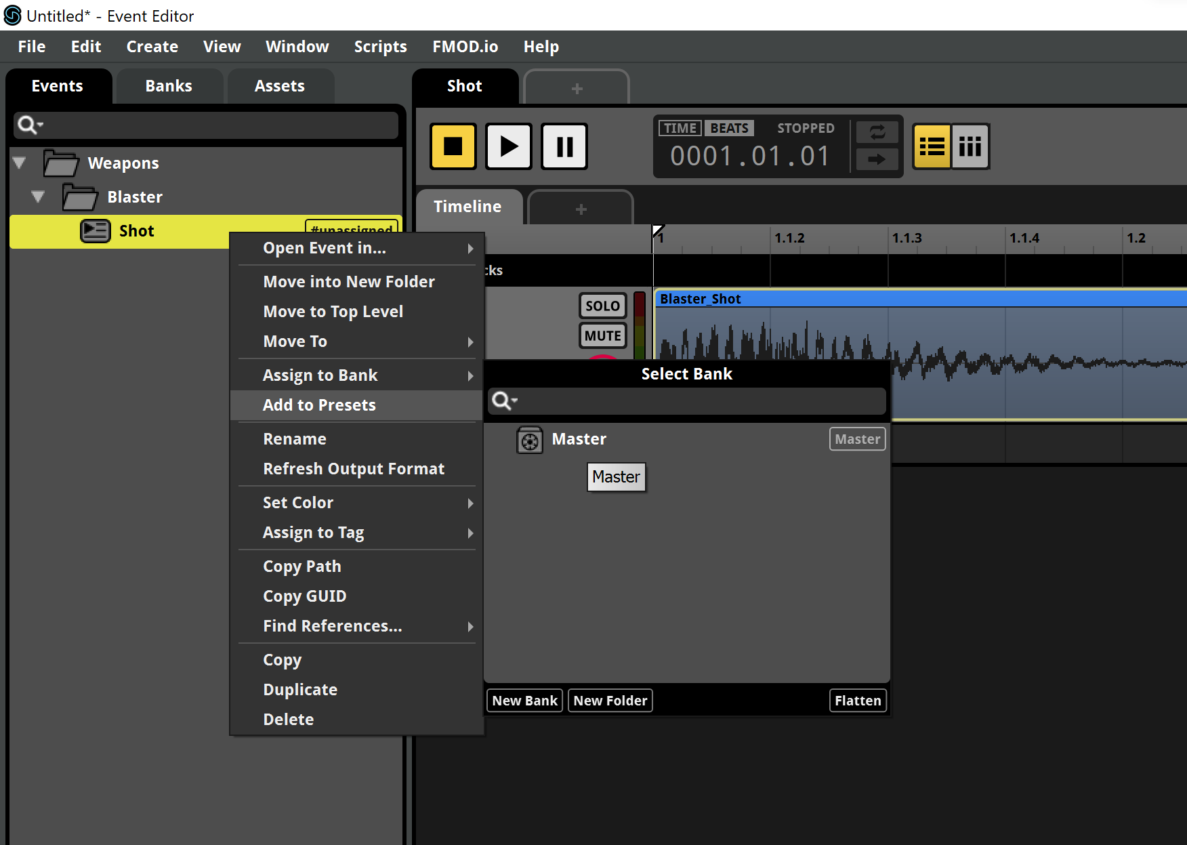Open search options in Select Bank popup

(x=505, y=400)
